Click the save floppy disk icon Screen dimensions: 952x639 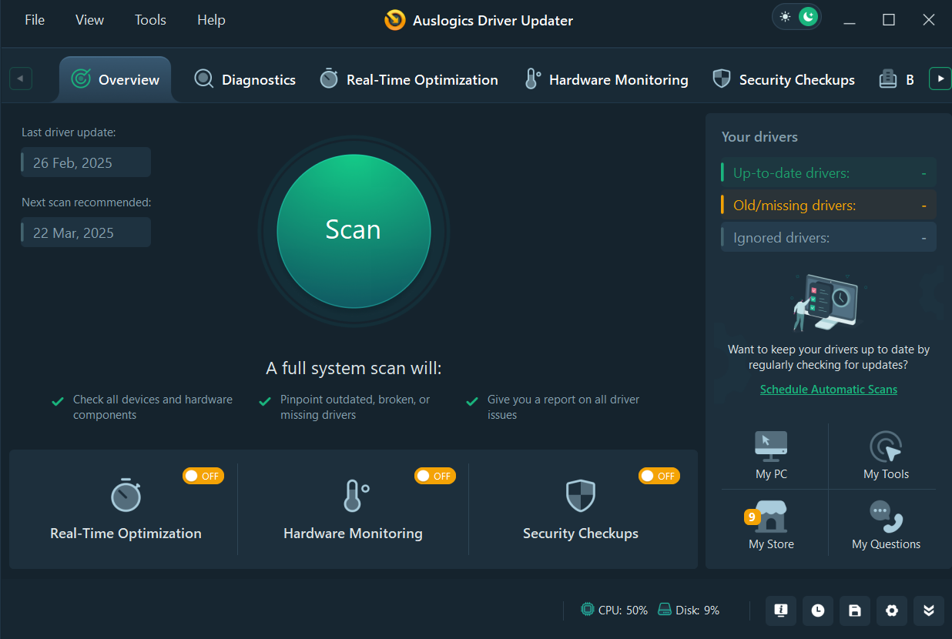coord(854,611)
